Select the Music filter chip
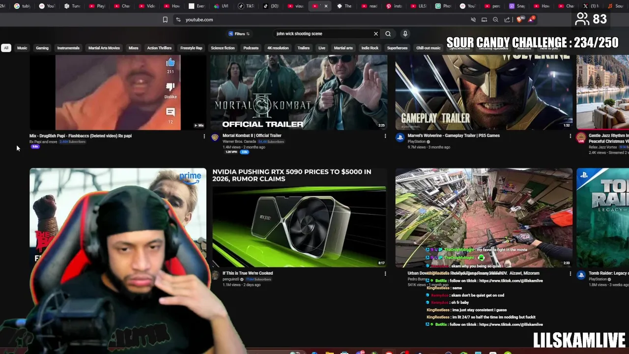Viewport: 629px width, 354px height. tap(22, 48)
